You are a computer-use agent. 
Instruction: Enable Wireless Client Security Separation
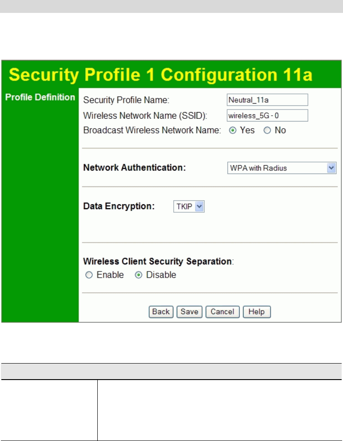(89, 275)
